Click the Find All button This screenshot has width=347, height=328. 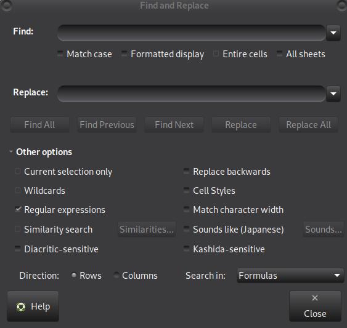[39, 125]
